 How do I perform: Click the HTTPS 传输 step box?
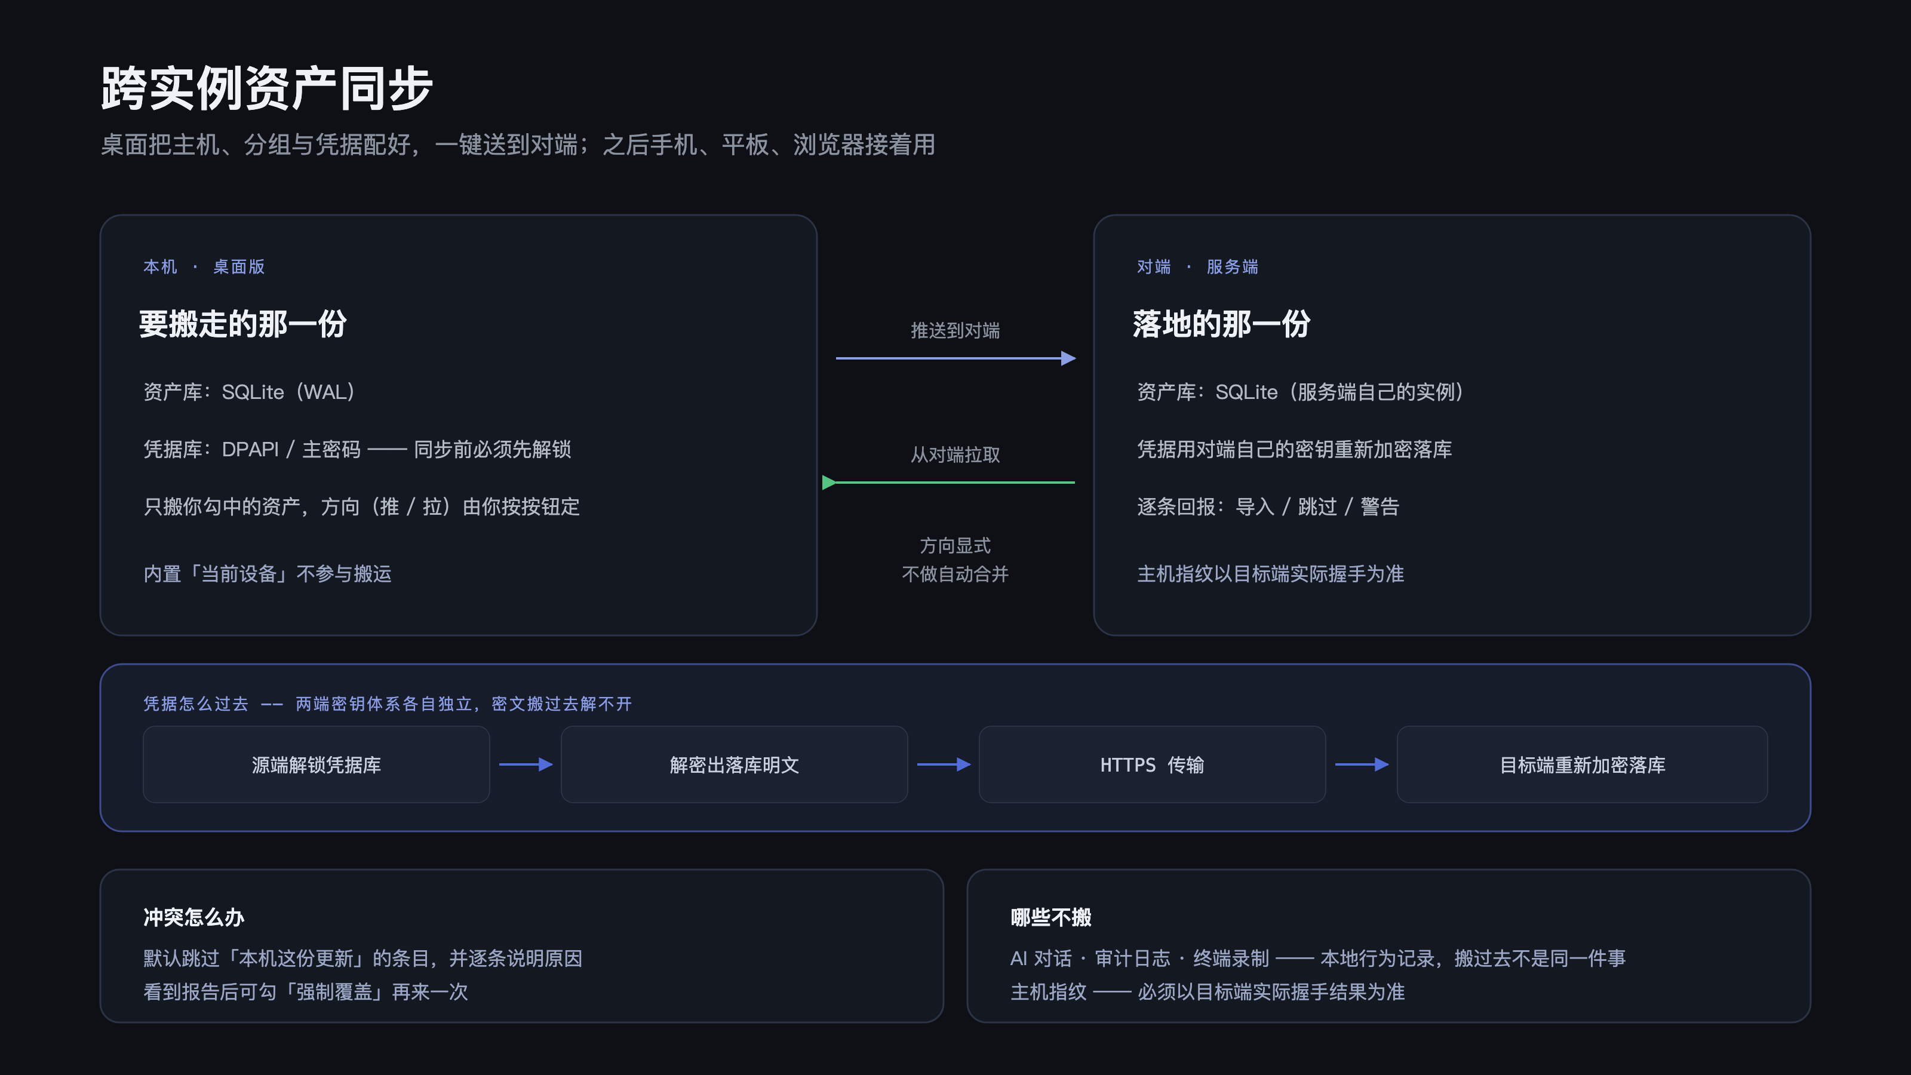(1152, 765)
